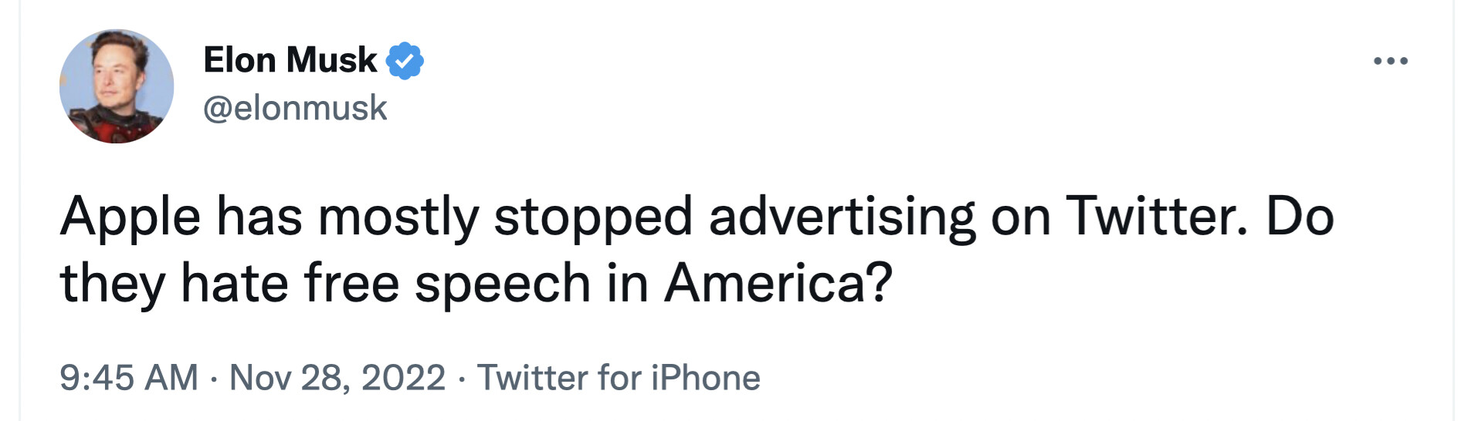Click the word "they" starting the second line
The image size is (1472, 421).
click(112, 283)
